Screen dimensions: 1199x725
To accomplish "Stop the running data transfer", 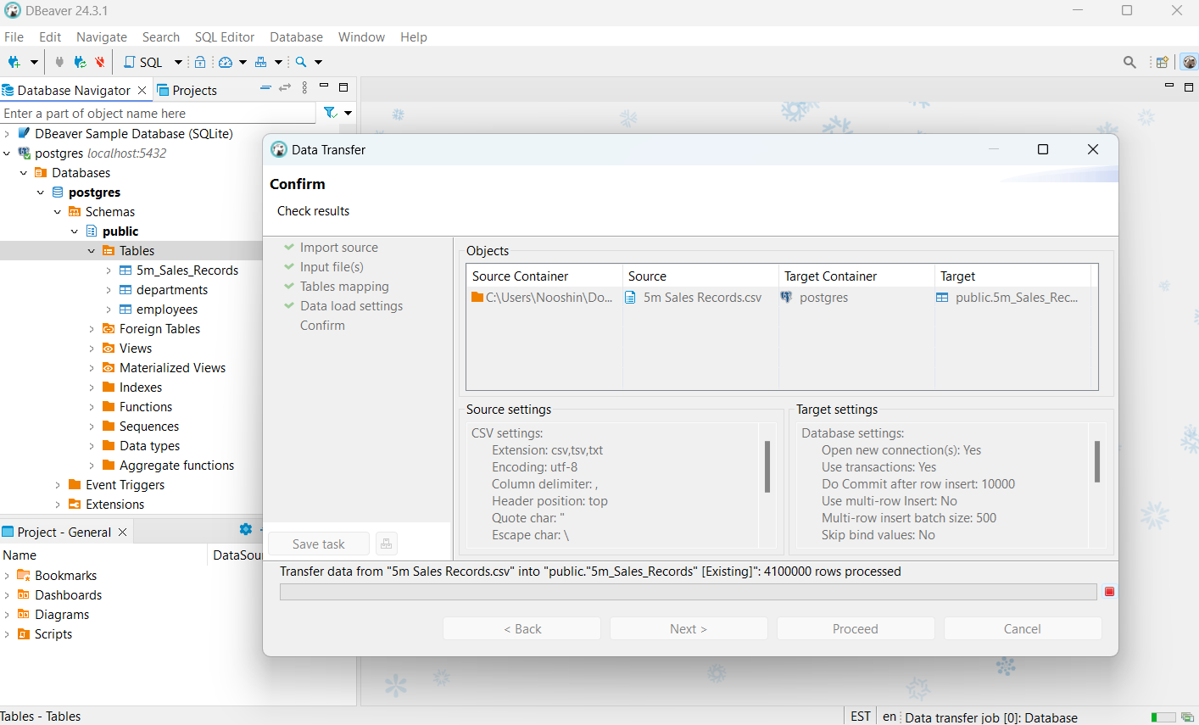I will [1109, 591].
